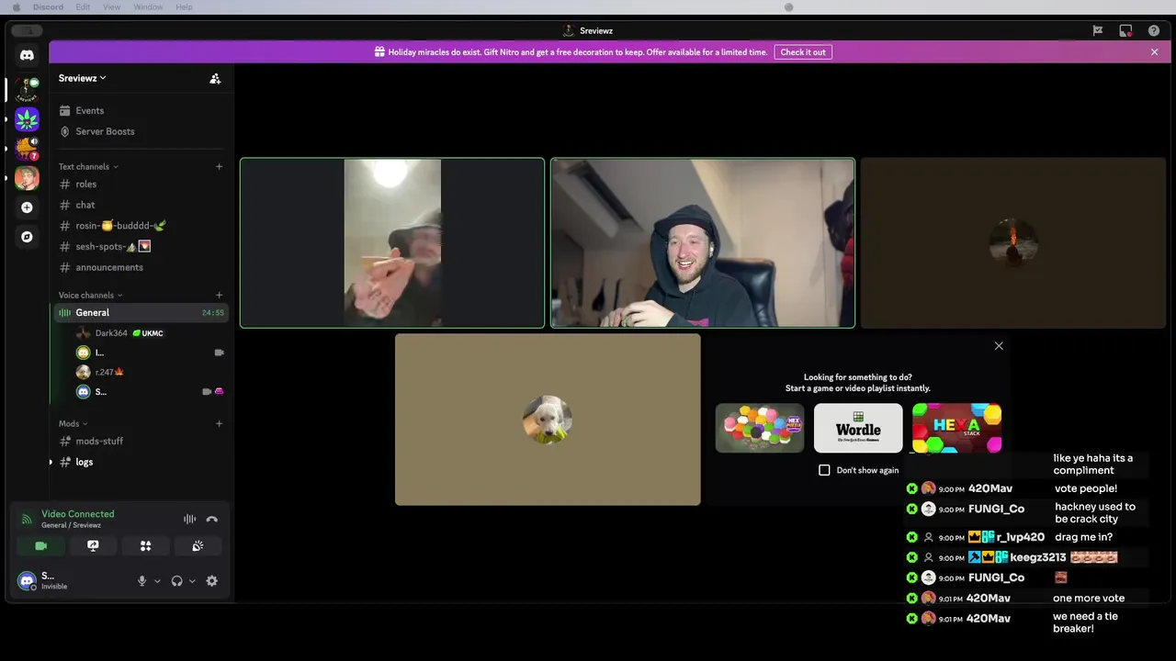Create channel in Mods category plus
The height and width of the screenshot is (661, 1176).
point(219,424)
